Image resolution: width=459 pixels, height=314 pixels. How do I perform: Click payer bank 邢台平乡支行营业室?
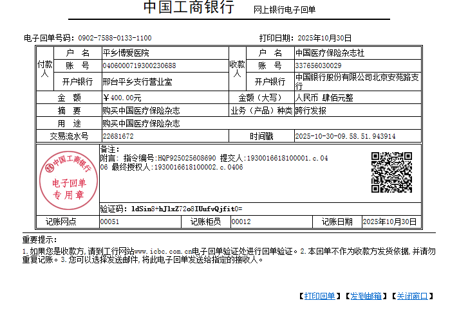(x=137, y=82)
